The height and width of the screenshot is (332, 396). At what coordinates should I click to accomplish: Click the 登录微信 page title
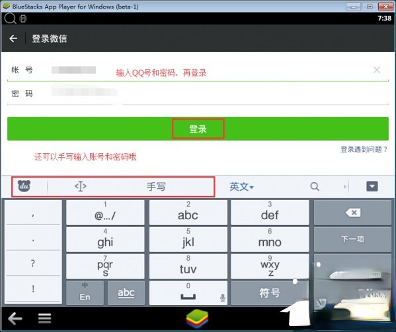pos(49,38)
